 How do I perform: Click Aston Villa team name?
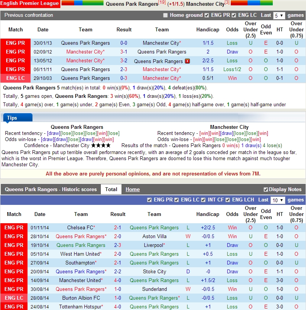[x=154, y=237]
